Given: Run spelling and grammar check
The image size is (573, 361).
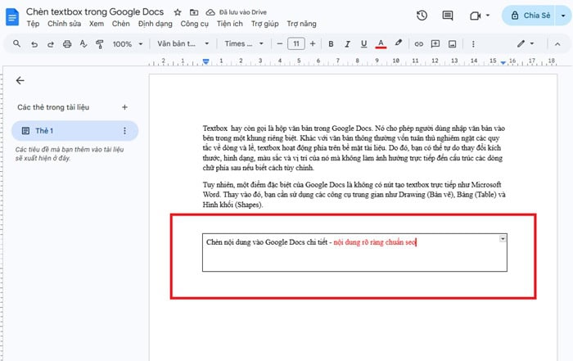Looking at the screenshot, I should (83, 44).
